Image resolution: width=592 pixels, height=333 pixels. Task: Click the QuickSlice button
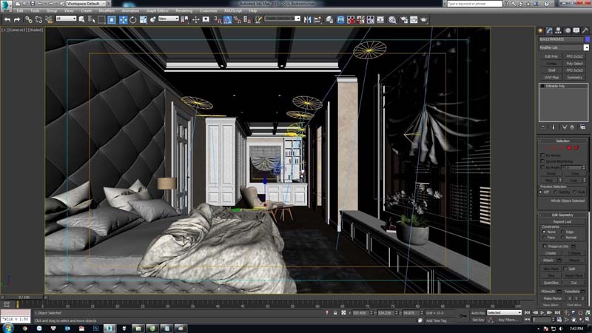551,283
